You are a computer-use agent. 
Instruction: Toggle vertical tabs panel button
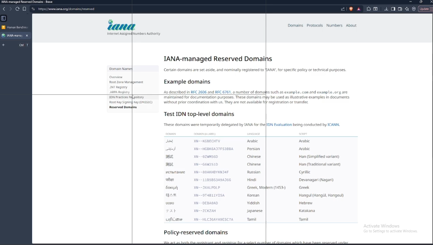(4, 18)
